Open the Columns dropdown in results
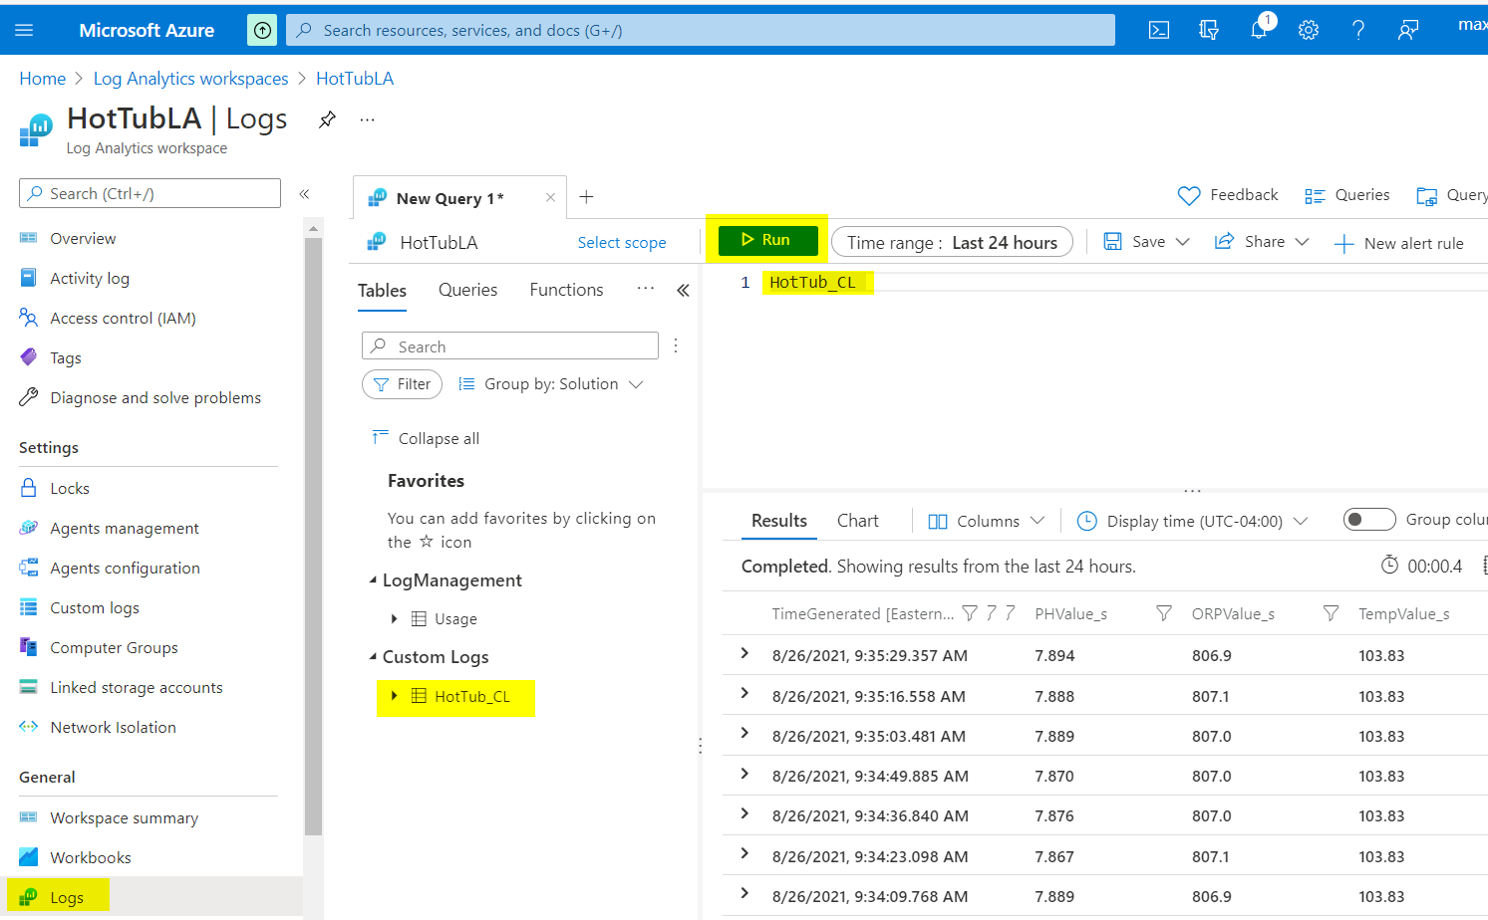 [x=987, y=521]
